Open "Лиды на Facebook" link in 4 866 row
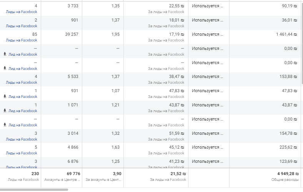 [x=22, y=153]
